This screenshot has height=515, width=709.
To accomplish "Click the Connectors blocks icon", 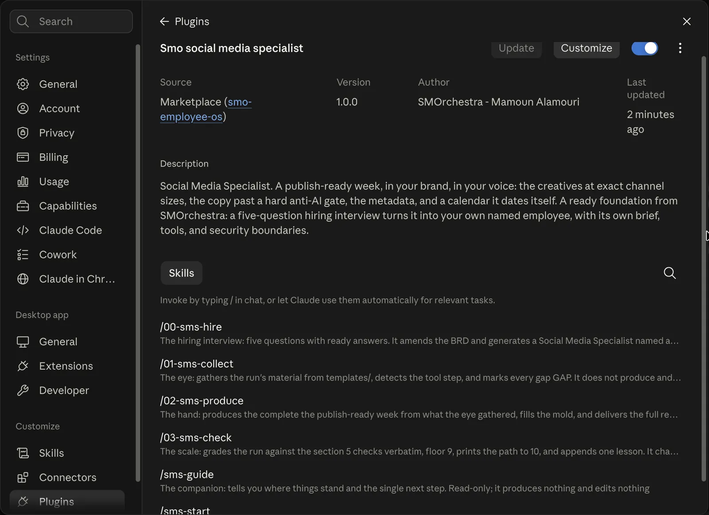I will click(23, 477).
